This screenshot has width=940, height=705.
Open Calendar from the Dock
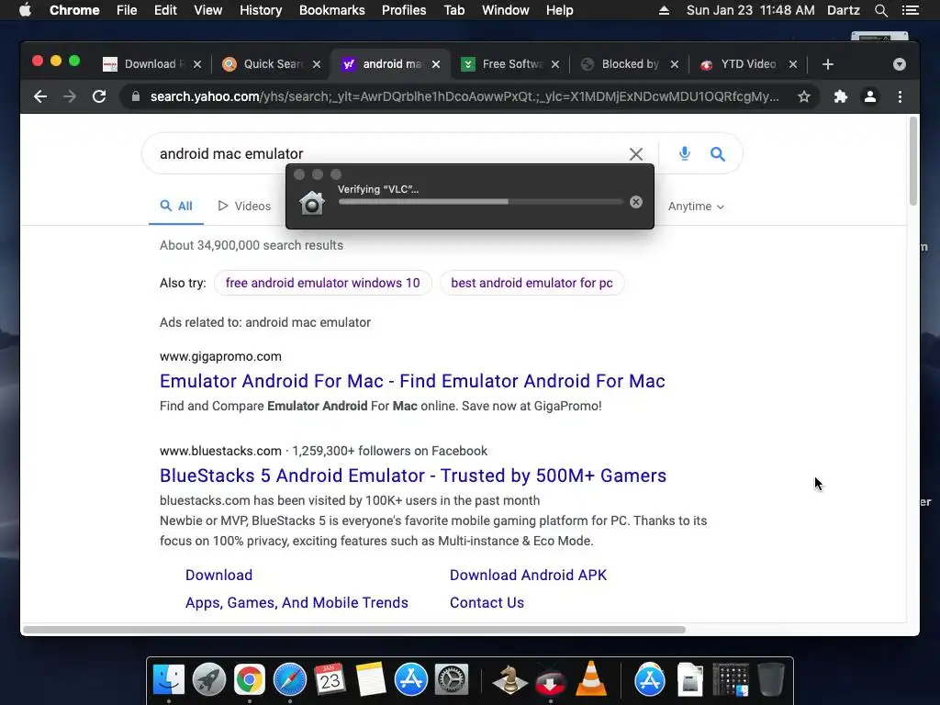point(330,679)
